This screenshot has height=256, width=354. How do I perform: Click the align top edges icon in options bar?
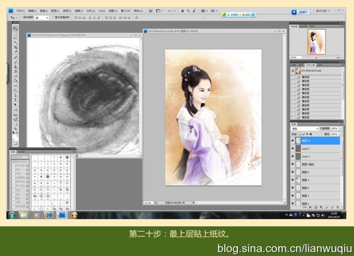click(76, 17)
